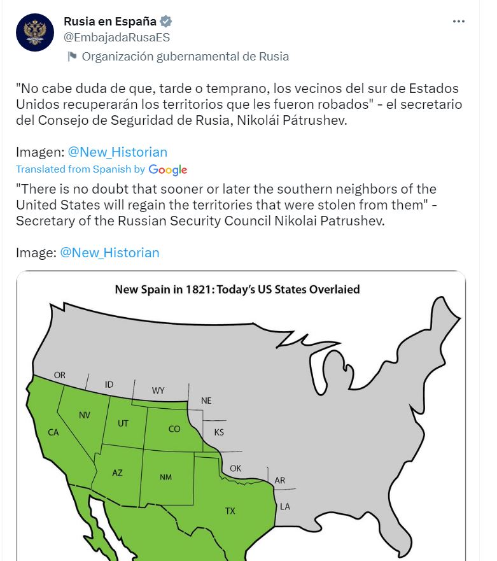
Task: Click the Organización gubernamental de Rusia label
Action: [x=185, y=56]
